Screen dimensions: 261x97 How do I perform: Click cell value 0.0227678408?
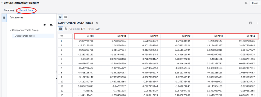pyautogui.click(x=118, y=59)
